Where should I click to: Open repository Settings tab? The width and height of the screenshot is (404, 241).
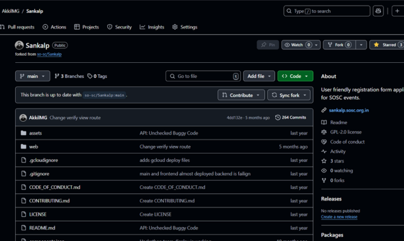(185, 27)
